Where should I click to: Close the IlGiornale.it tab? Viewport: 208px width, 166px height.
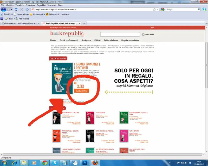38,24
